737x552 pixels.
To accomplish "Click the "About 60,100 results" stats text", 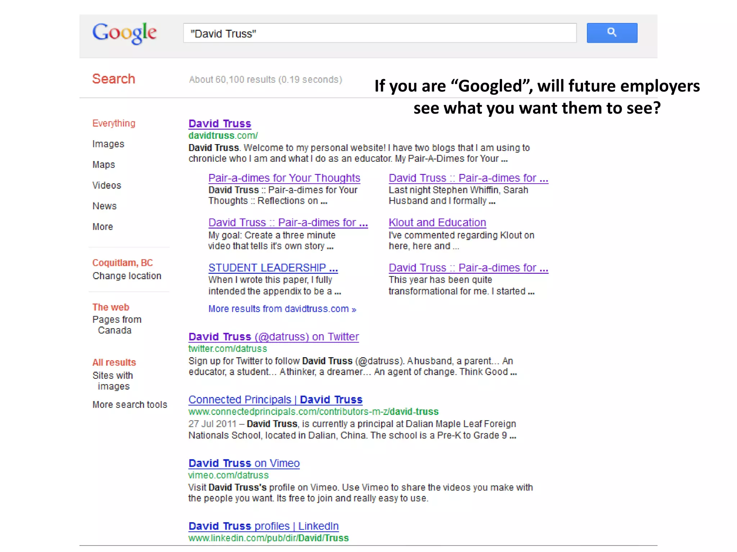I will click(266, 79).
